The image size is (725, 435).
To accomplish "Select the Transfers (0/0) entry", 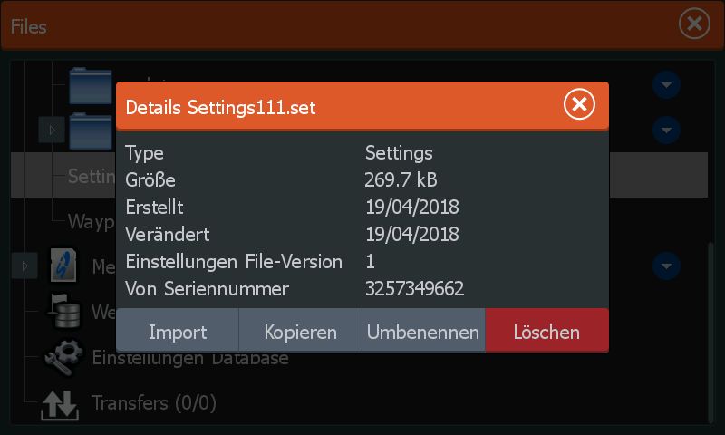I will click(154, 402).
